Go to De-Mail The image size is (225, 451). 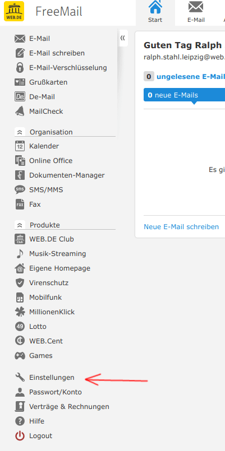[x=42, y=97]
